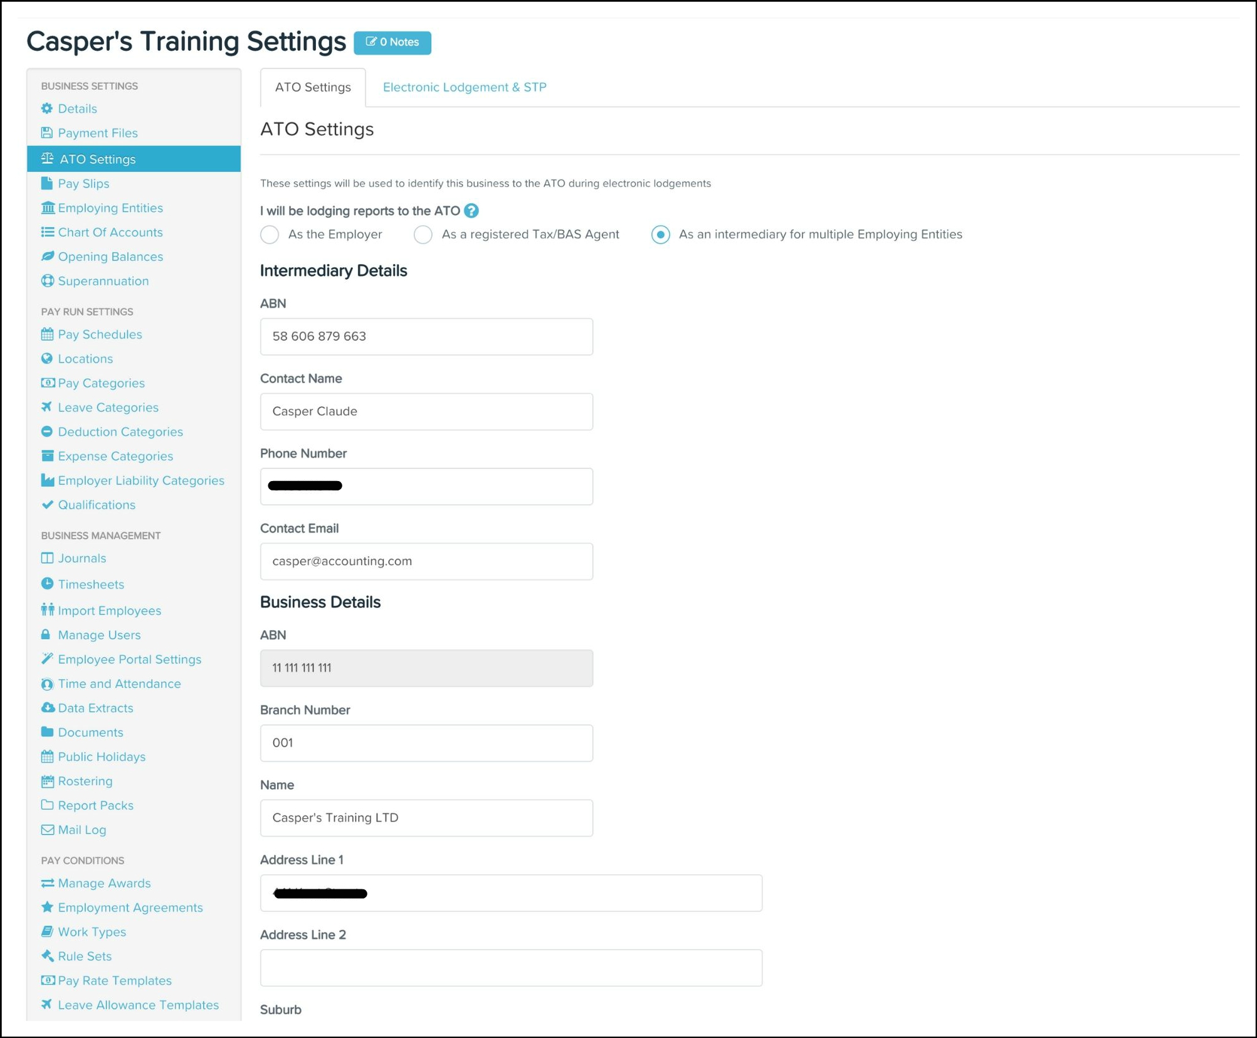Choose As a registered Tax/BAS Agent
Screen dimensions: 1257x1038
pos(423,235)
